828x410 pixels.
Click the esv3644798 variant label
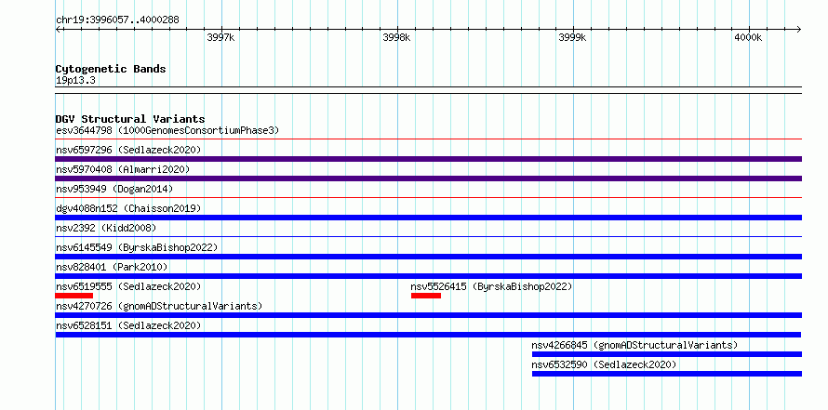(x=167, y=130)
